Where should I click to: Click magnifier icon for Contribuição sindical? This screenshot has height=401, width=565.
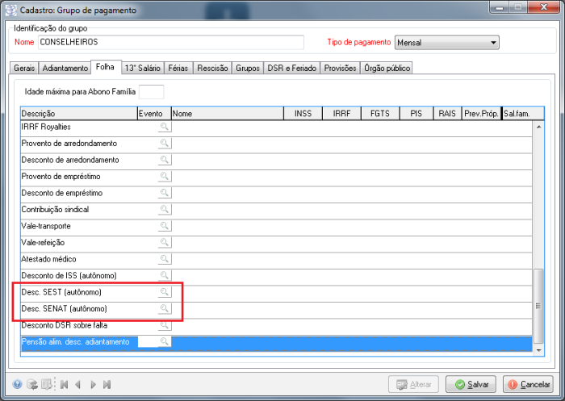point(164,209)
